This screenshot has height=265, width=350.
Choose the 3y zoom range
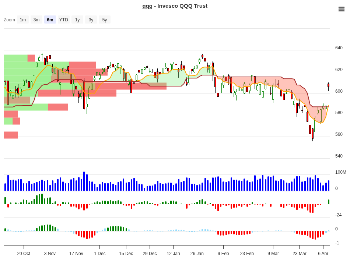[91, 20]
